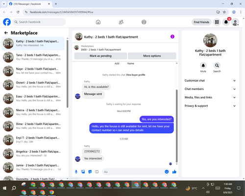Screen dimensions: 245x196
Task: Open the Facebook menu grid icon
Action: (x=217, y=22)
